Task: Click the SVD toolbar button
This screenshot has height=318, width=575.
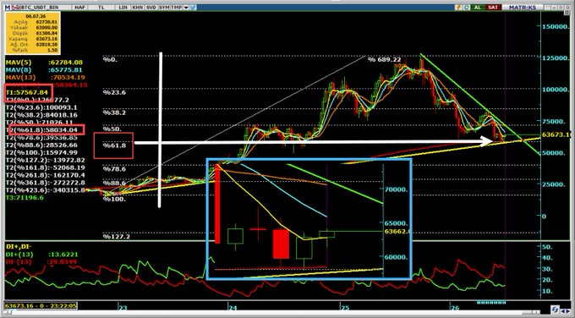Action: [151, 8]
